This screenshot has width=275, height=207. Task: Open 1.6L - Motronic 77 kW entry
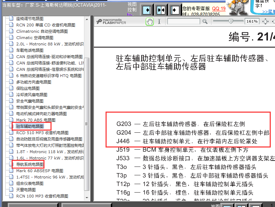click(x=50, y=158)
